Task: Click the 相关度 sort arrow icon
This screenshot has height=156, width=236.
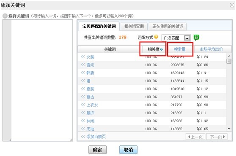Action: point(161,49)
